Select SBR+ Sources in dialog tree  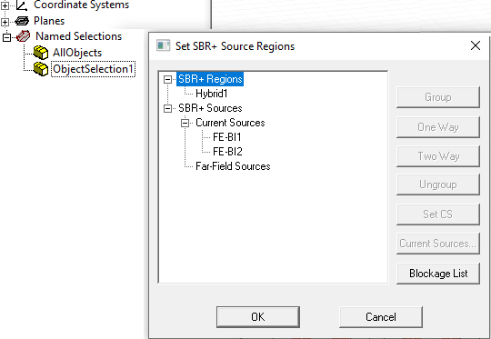tap(210, 108)
